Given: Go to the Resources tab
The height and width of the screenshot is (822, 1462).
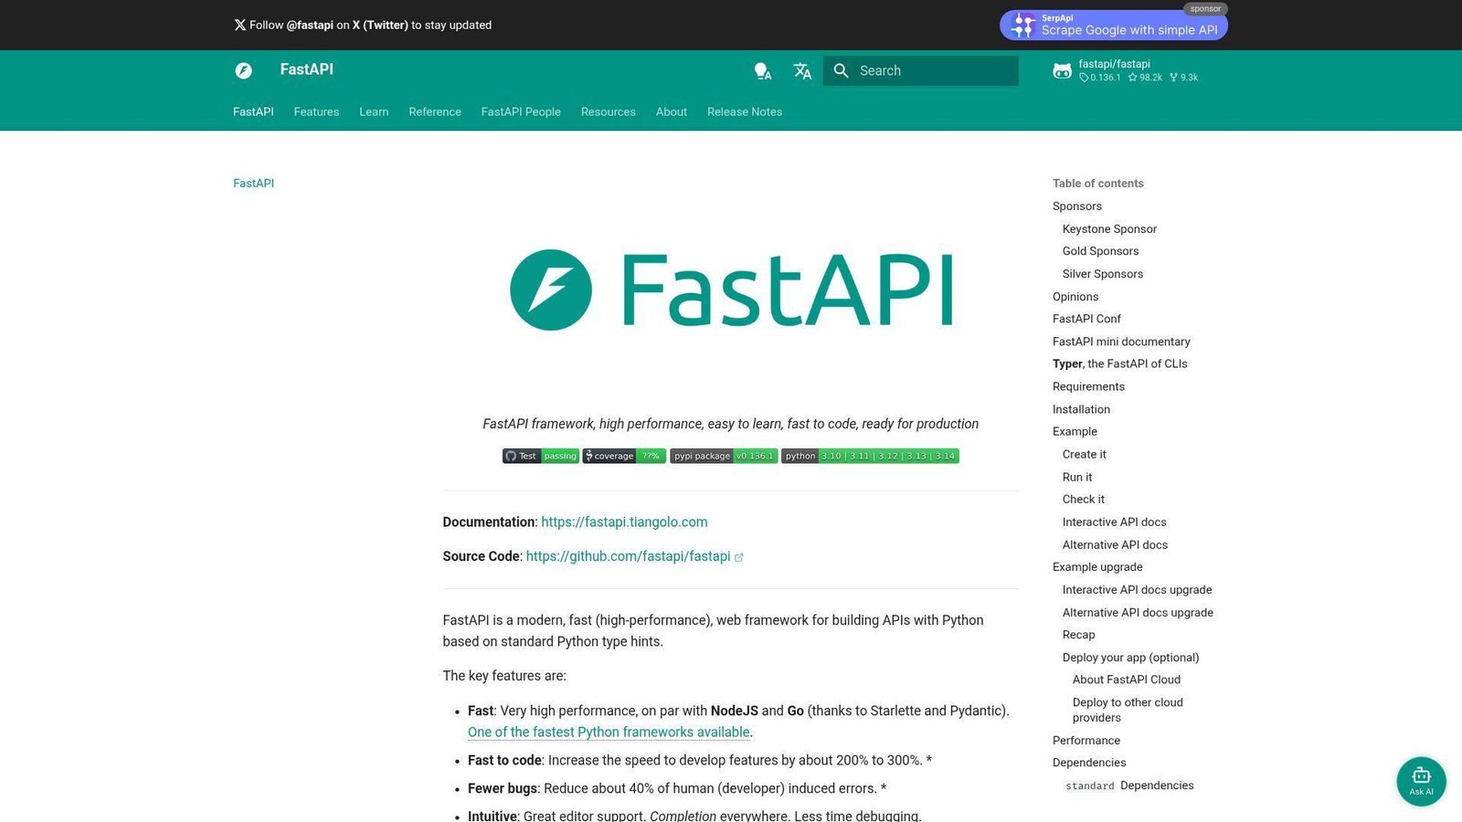Looking at the screenshot, I should (x=608, y=111).
